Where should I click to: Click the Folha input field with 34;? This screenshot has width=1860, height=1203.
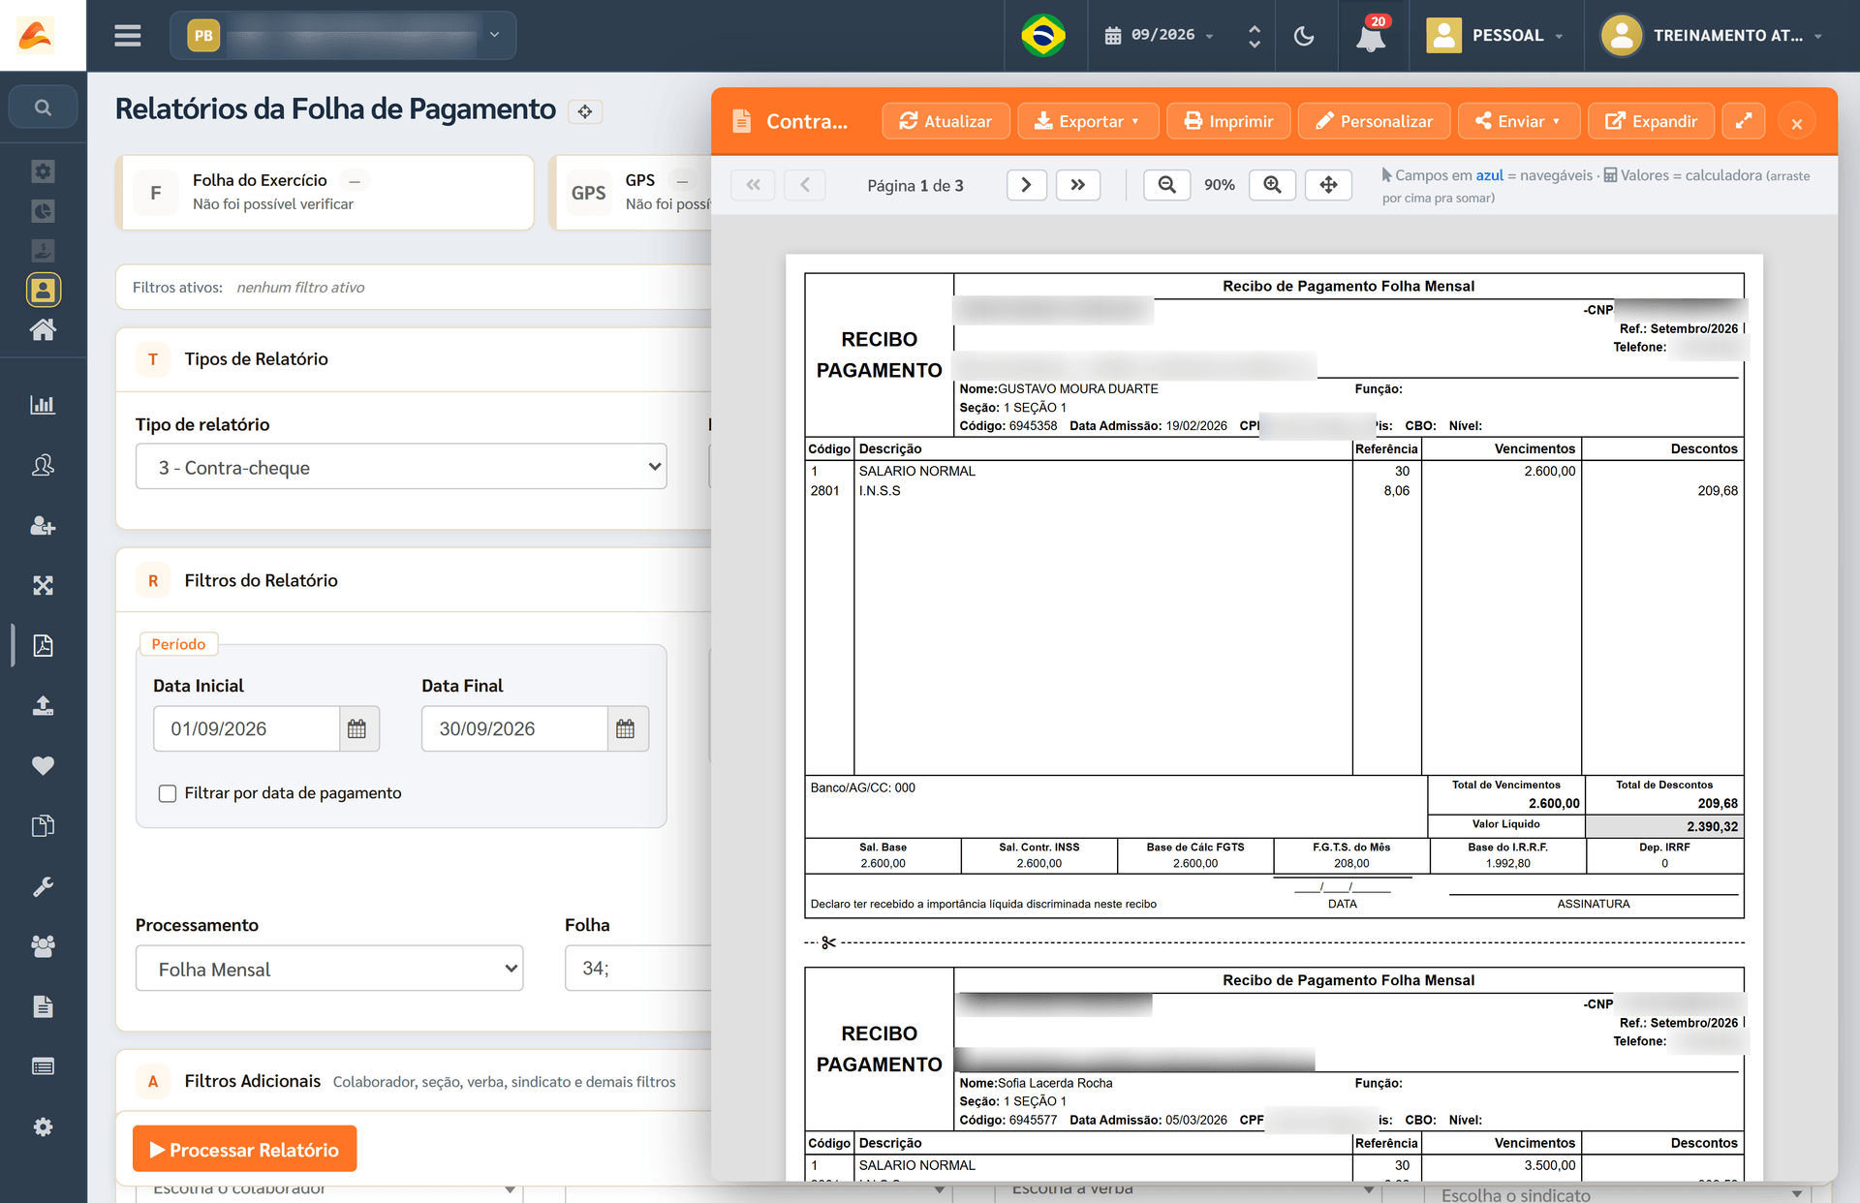tap(639, 969)
